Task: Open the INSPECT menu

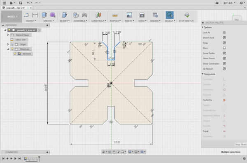Action: [115, 21]
